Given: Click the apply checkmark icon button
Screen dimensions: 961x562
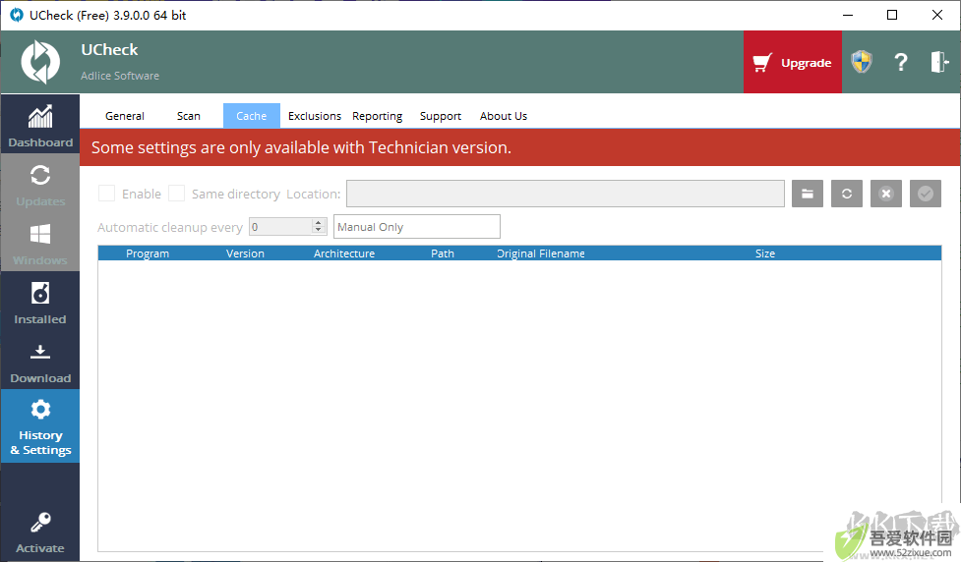Looking at the screenshot, I should pyautogui.click(x=925, y=195).
